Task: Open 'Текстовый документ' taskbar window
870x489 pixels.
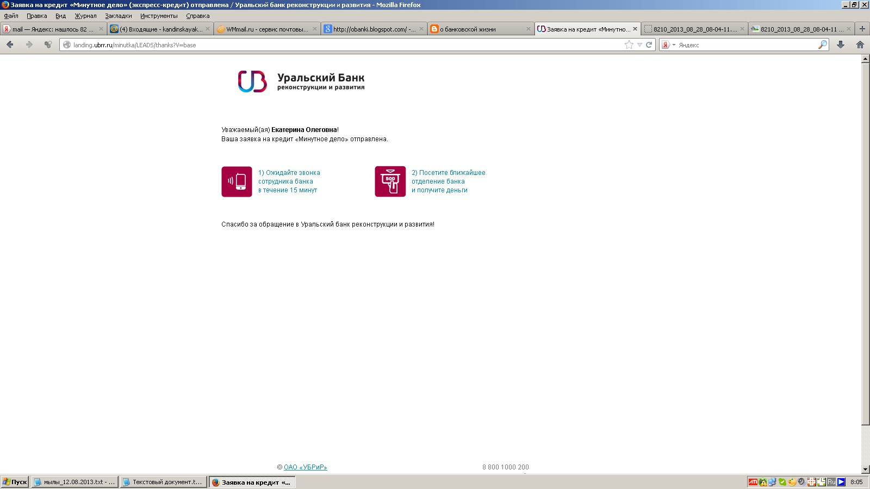Action: click(x=163, y=482)
